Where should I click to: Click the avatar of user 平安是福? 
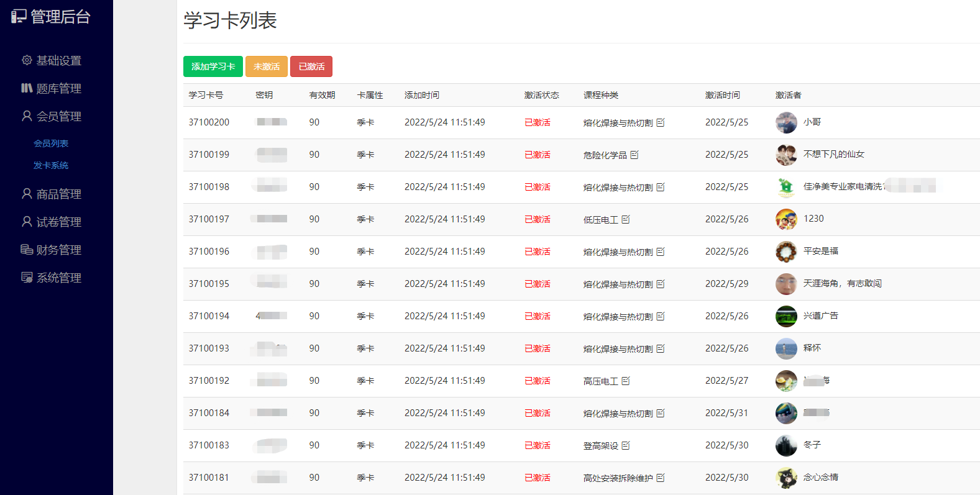point(786,252)
